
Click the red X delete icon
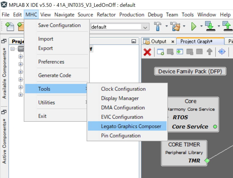(x=147, y=52)
